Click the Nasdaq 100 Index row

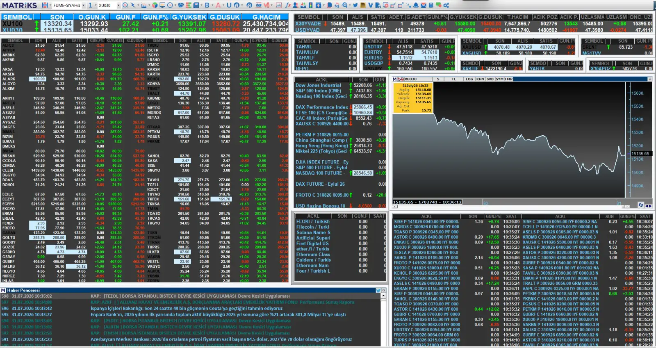(340, 96)
